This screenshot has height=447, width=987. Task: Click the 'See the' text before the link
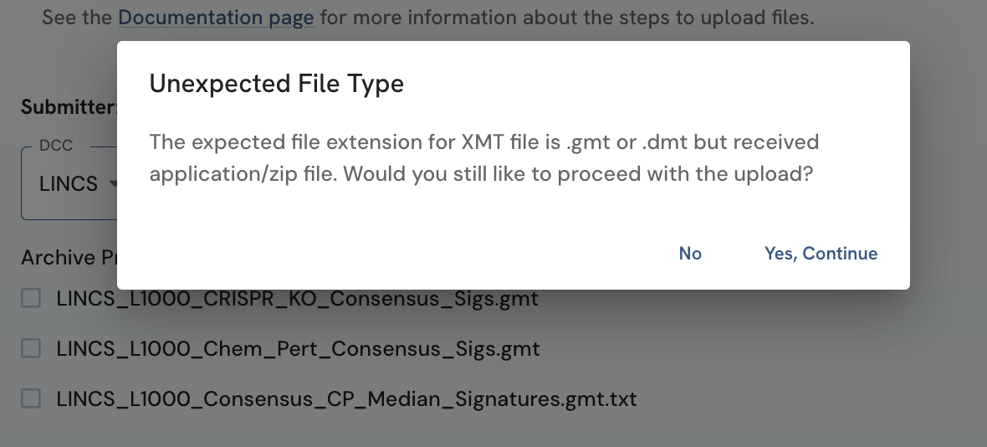[77, 17]
